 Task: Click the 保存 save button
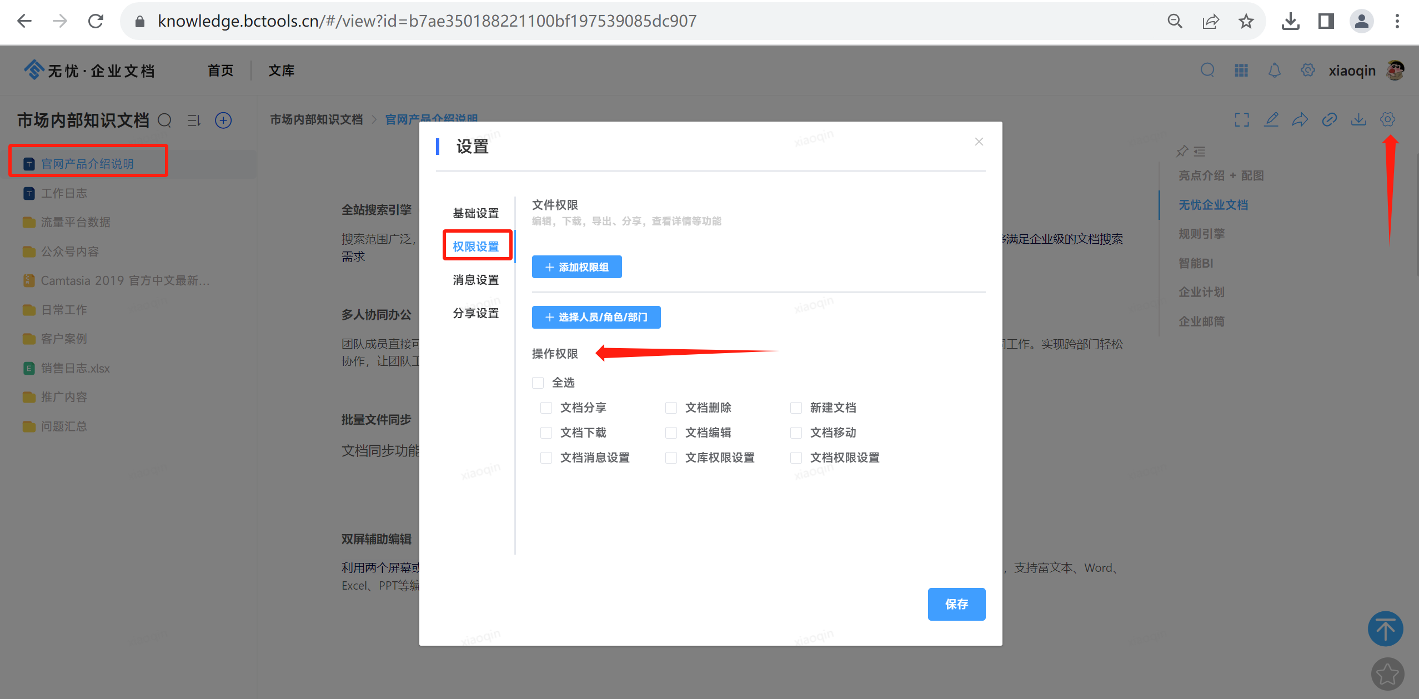956,604
